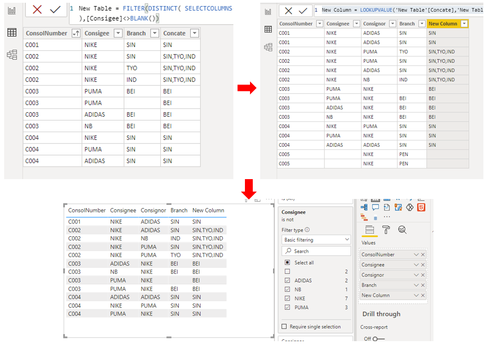This screenshot has width=488, height=349.
Task: Open Data view in New Table window sidebar
Action: click(12, 32)
